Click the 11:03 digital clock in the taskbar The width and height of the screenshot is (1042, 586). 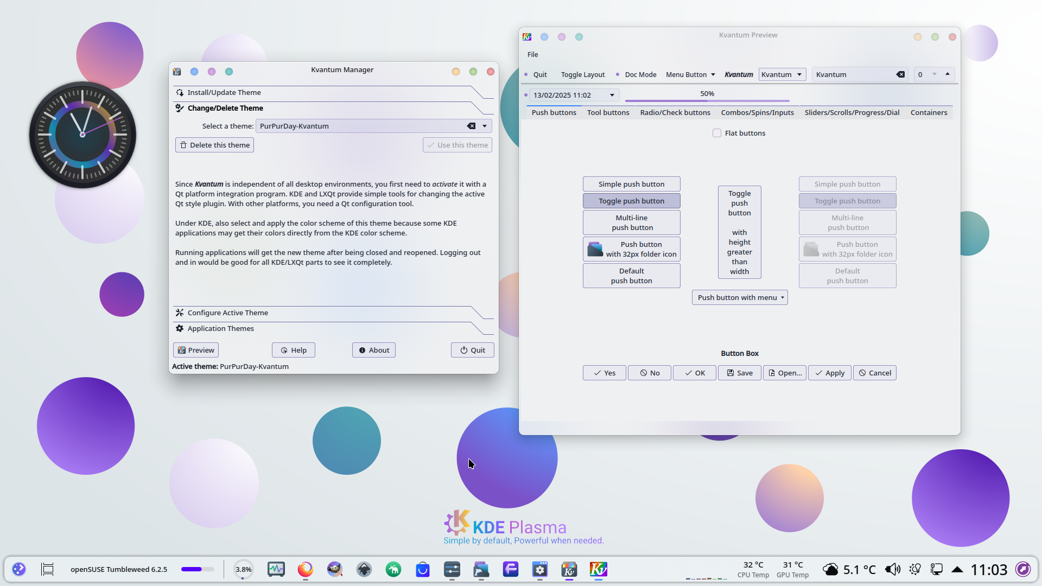click(989, 569)
